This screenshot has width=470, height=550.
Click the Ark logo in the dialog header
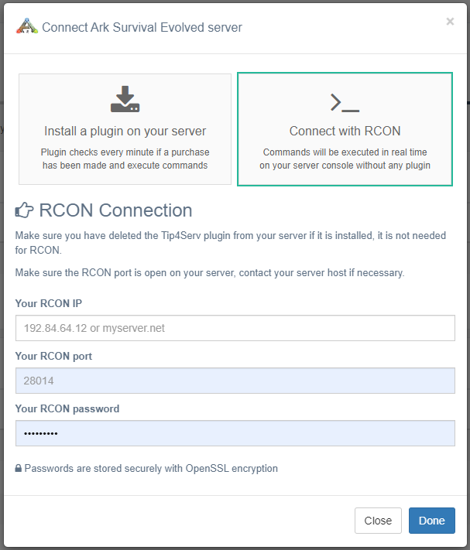tap(26, 27)
